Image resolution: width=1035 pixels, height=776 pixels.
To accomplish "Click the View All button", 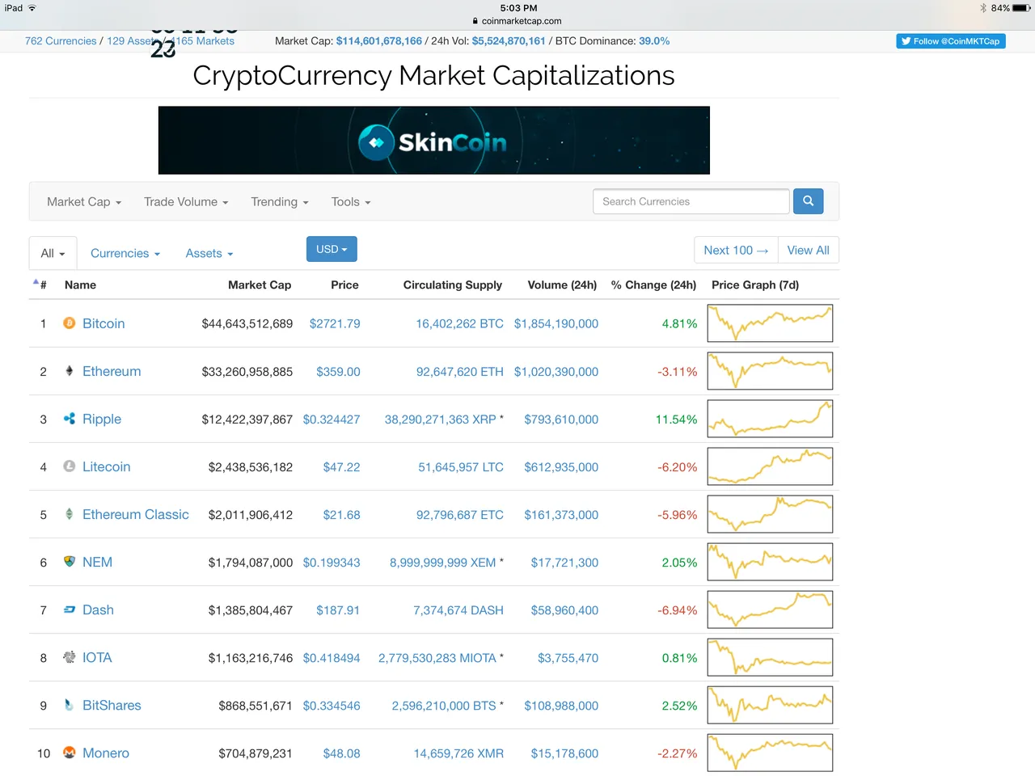I will 809,250.
